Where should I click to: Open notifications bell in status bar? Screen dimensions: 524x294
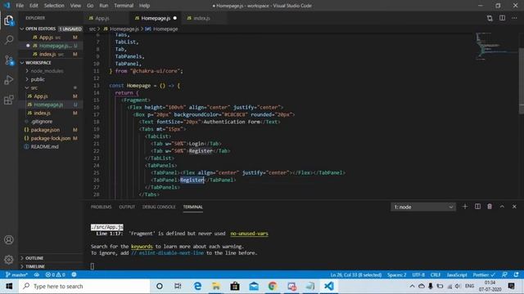coord(517,274)
